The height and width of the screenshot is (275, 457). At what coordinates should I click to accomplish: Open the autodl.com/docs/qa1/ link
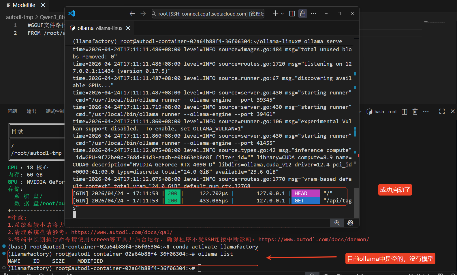(x=122, y=232)
